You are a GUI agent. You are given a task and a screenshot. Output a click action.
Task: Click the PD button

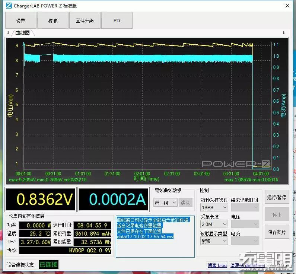(117, 20)
